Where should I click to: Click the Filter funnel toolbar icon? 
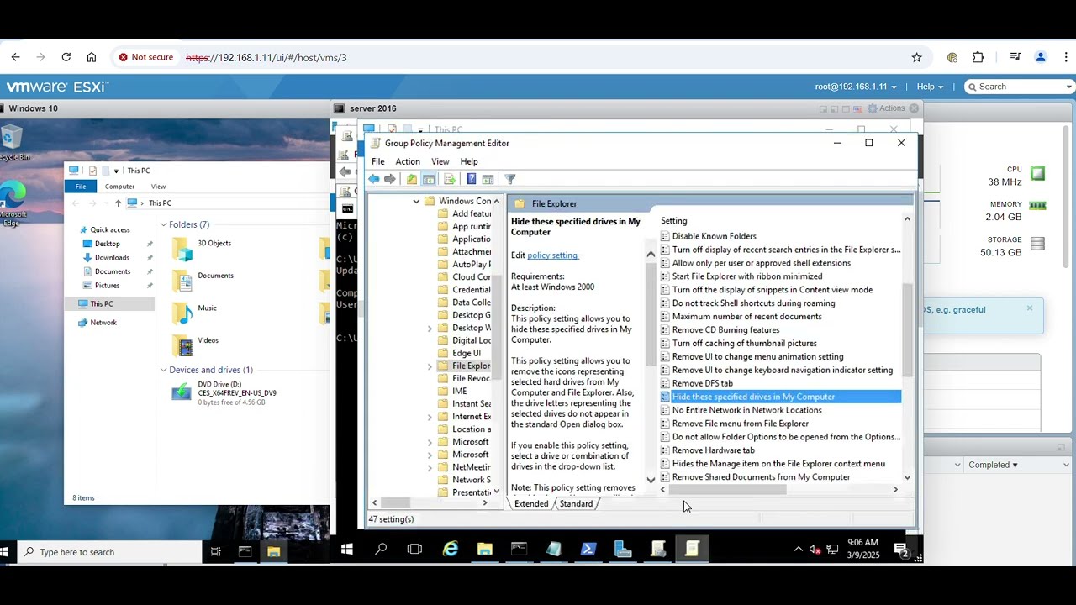509,179
